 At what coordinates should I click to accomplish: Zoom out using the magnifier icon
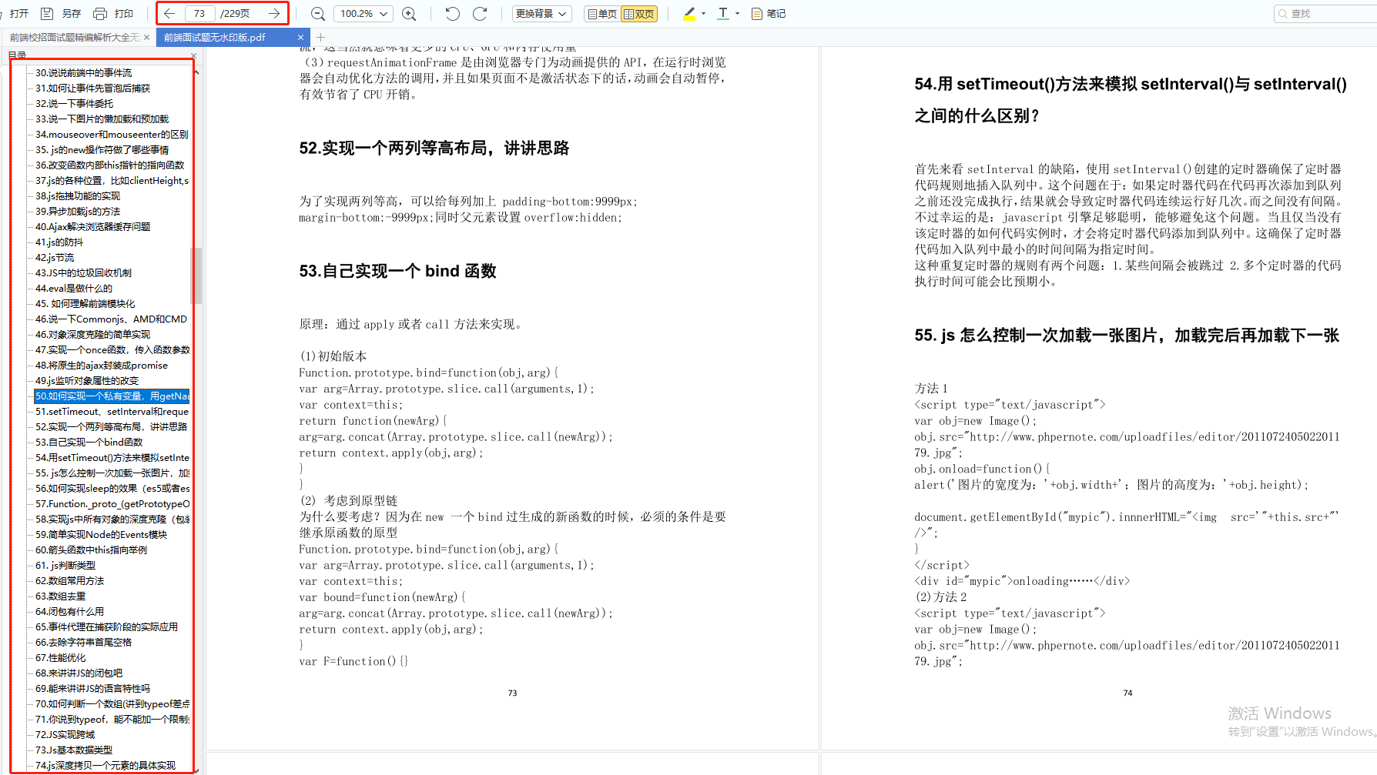tap(317, 13)
